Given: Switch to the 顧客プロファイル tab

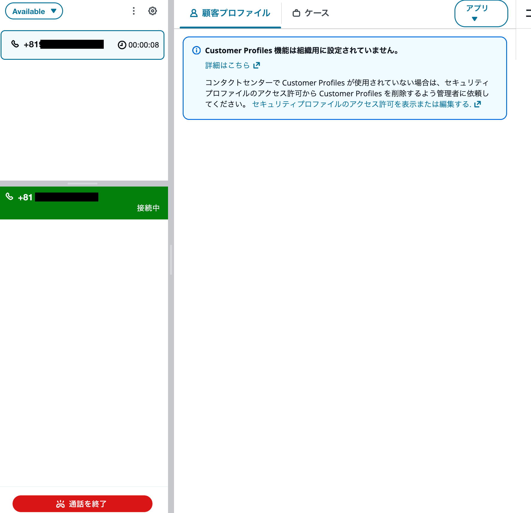Looking at the screenshot, I should pyautogui.click(x=230, y=13).
